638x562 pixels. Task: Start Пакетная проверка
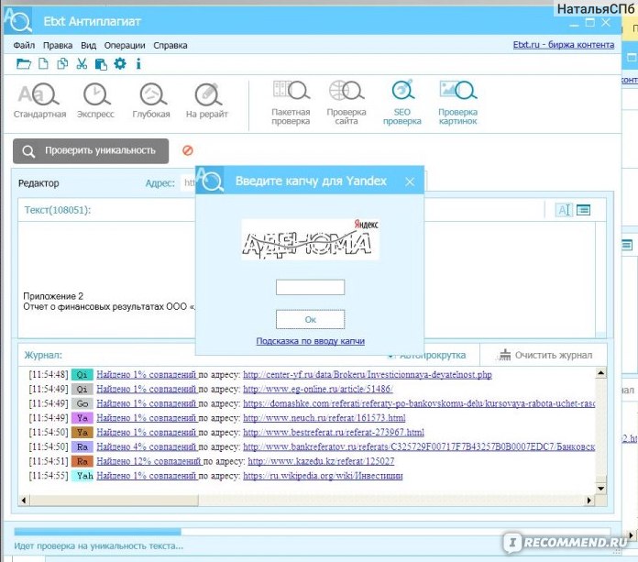click(291, 103)
